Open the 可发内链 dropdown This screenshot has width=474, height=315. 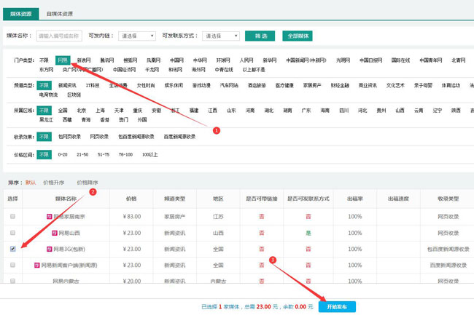pyautogui.click(x=137, y=36)
